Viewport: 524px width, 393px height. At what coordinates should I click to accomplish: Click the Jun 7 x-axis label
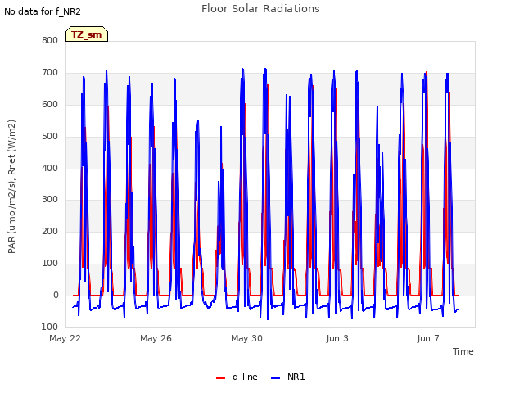click(x=428, y=338)
